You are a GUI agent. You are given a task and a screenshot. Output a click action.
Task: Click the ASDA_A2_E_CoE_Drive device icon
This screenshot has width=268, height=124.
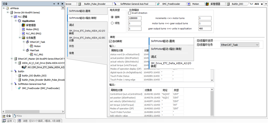pyautogui.click(x=20, y=63)
